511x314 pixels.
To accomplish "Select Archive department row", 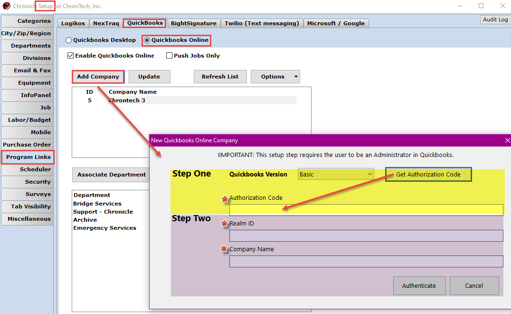I will point(85,220).
